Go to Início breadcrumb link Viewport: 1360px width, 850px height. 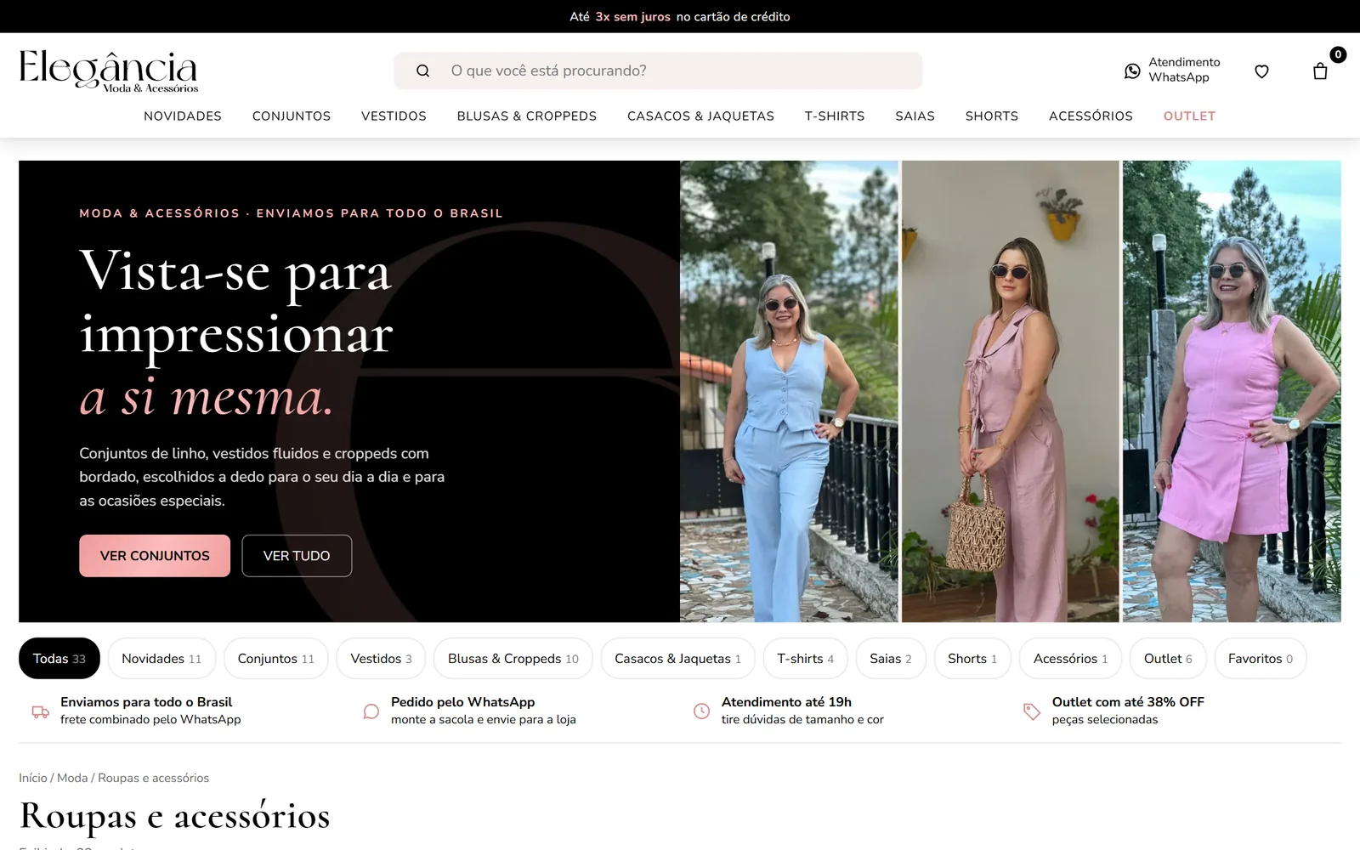click(33, 778)
